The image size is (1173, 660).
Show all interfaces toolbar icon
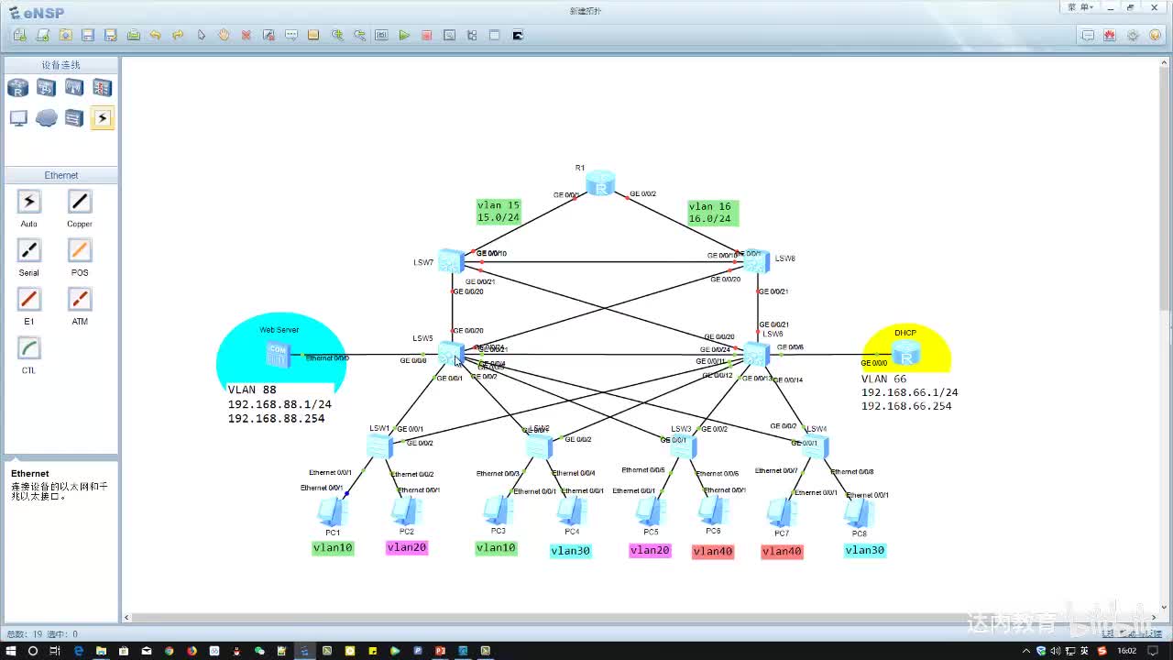[472, 35]
